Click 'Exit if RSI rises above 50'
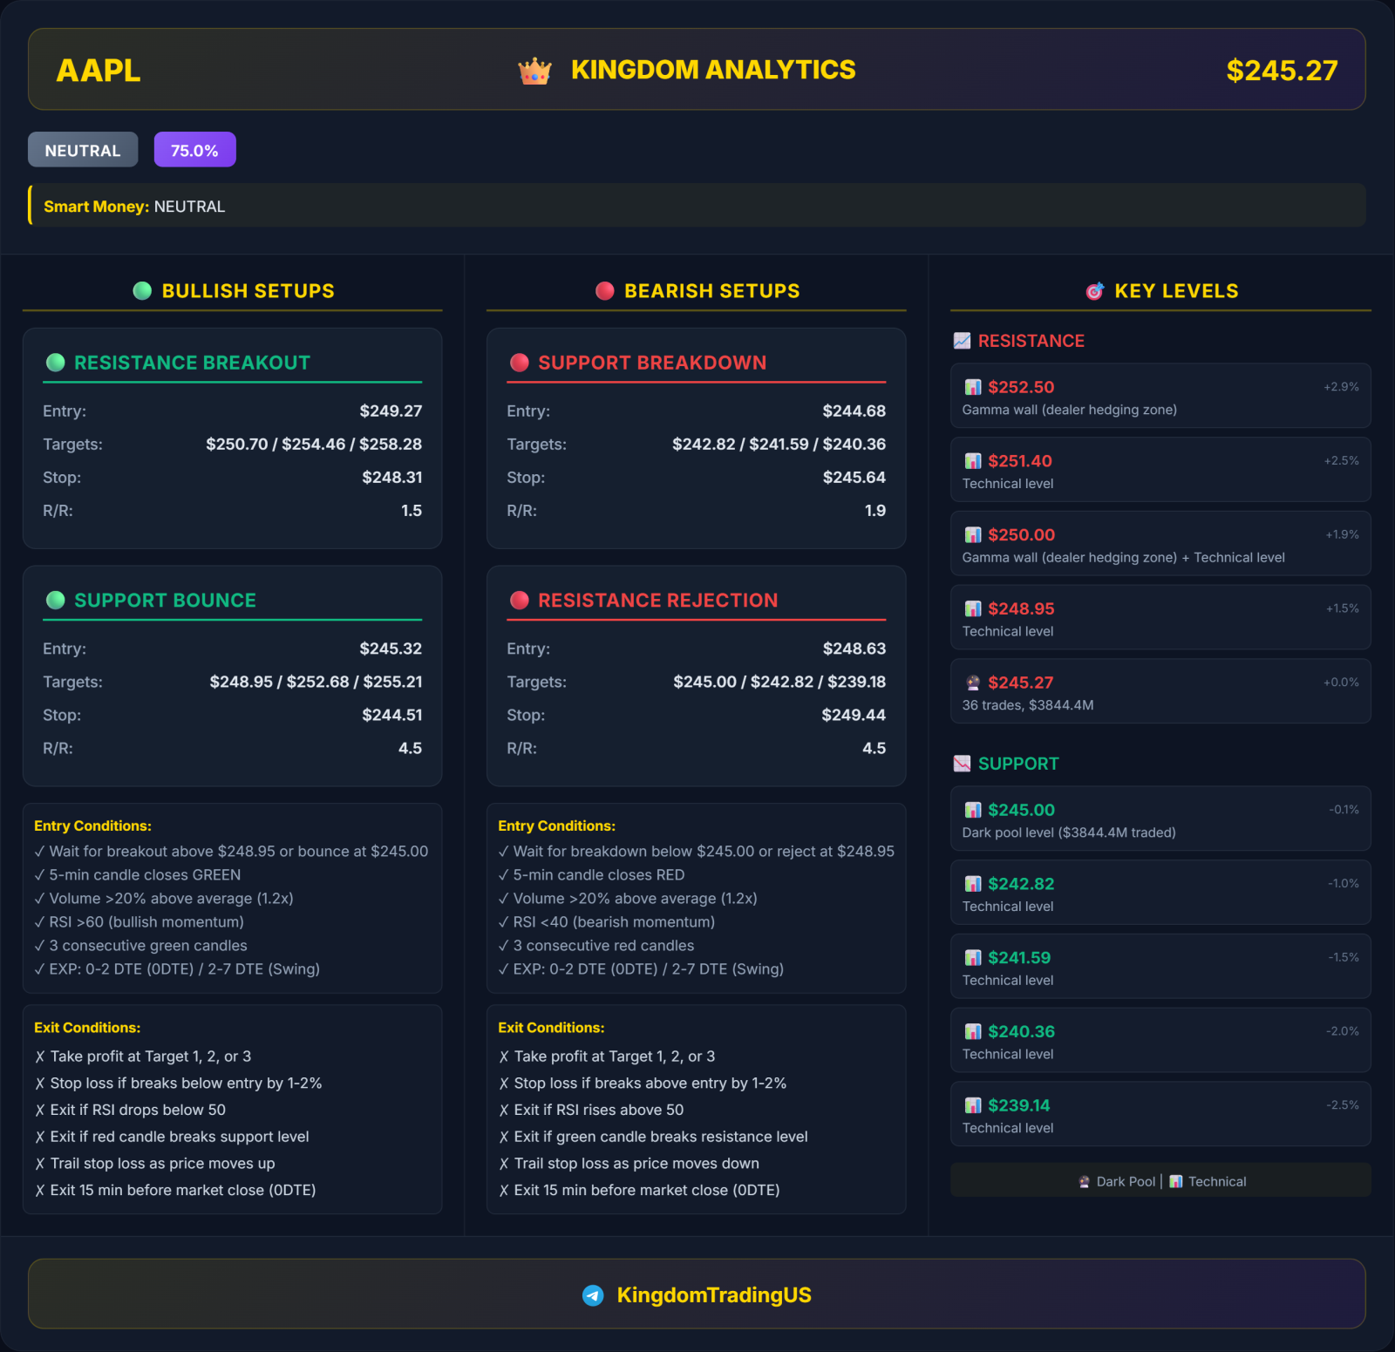 pos(591,1110)
